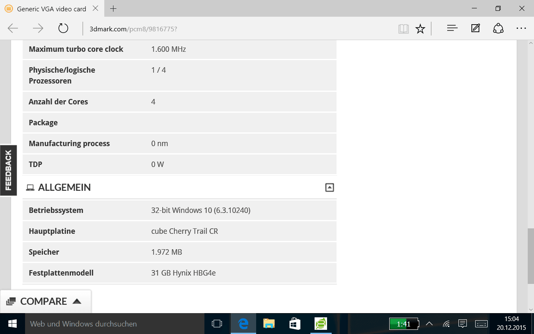Open the Windows Start menu
This screenshot has width=534, height=334.
pos(12,324)
